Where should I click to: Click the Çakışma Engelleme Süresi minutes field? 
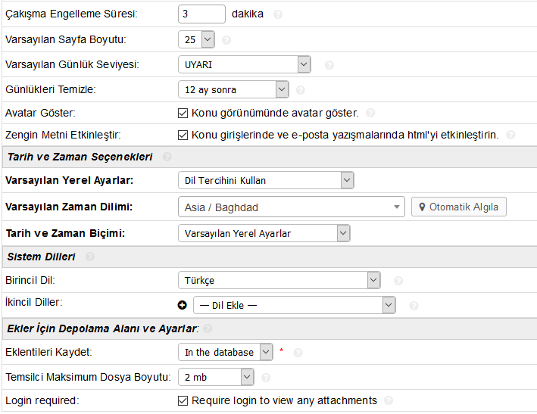pos(201,14)
